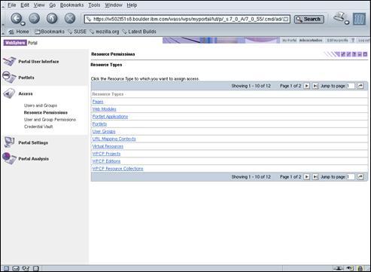Click the browser Back button
The width and height of the screenshot is (371, 272).
16,18
